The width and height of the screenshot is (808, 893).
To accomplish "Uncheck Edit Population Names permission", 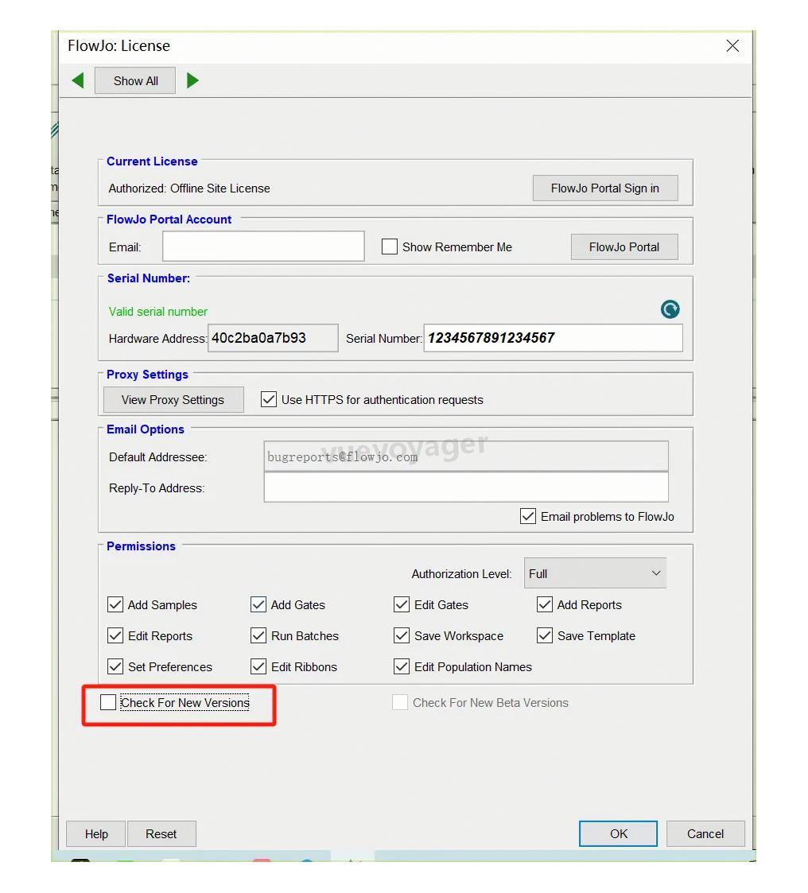I will tap(402, 666).
